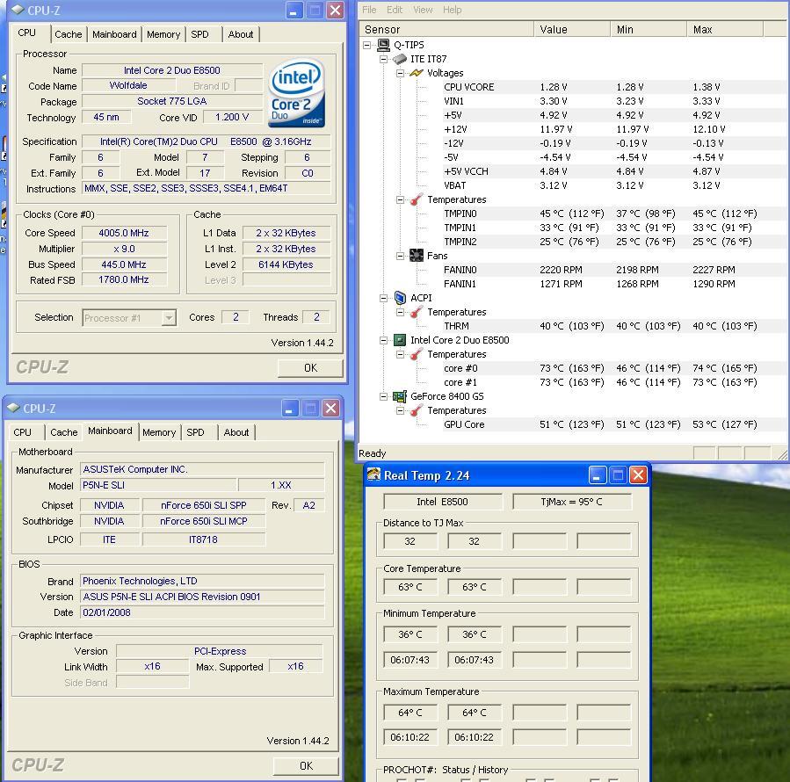Click thermometer icon under ACPI node
Image resolution: width=790 pixels, height=782 pixels.
pos(417,312)
